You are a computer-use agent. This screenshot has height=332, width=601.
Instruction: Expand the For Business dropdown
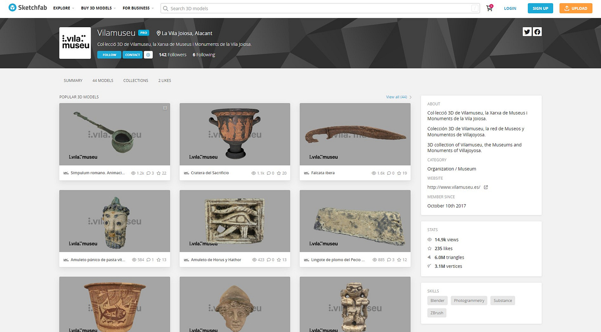click(138, 8)
